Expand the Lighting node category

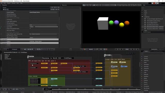[142, 71]
